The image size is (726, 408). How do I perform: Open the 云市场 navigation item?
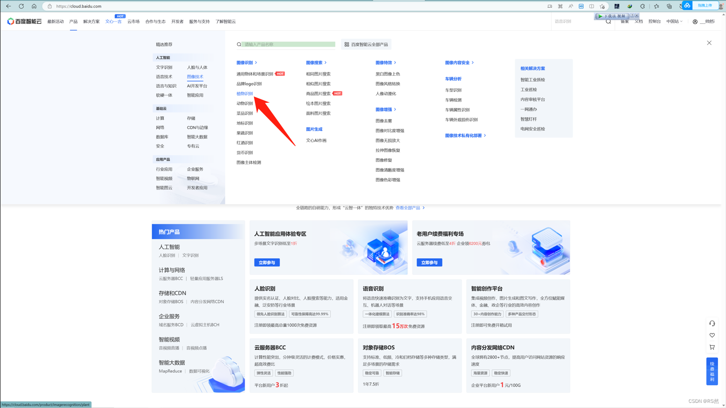(x=133, y=21)
